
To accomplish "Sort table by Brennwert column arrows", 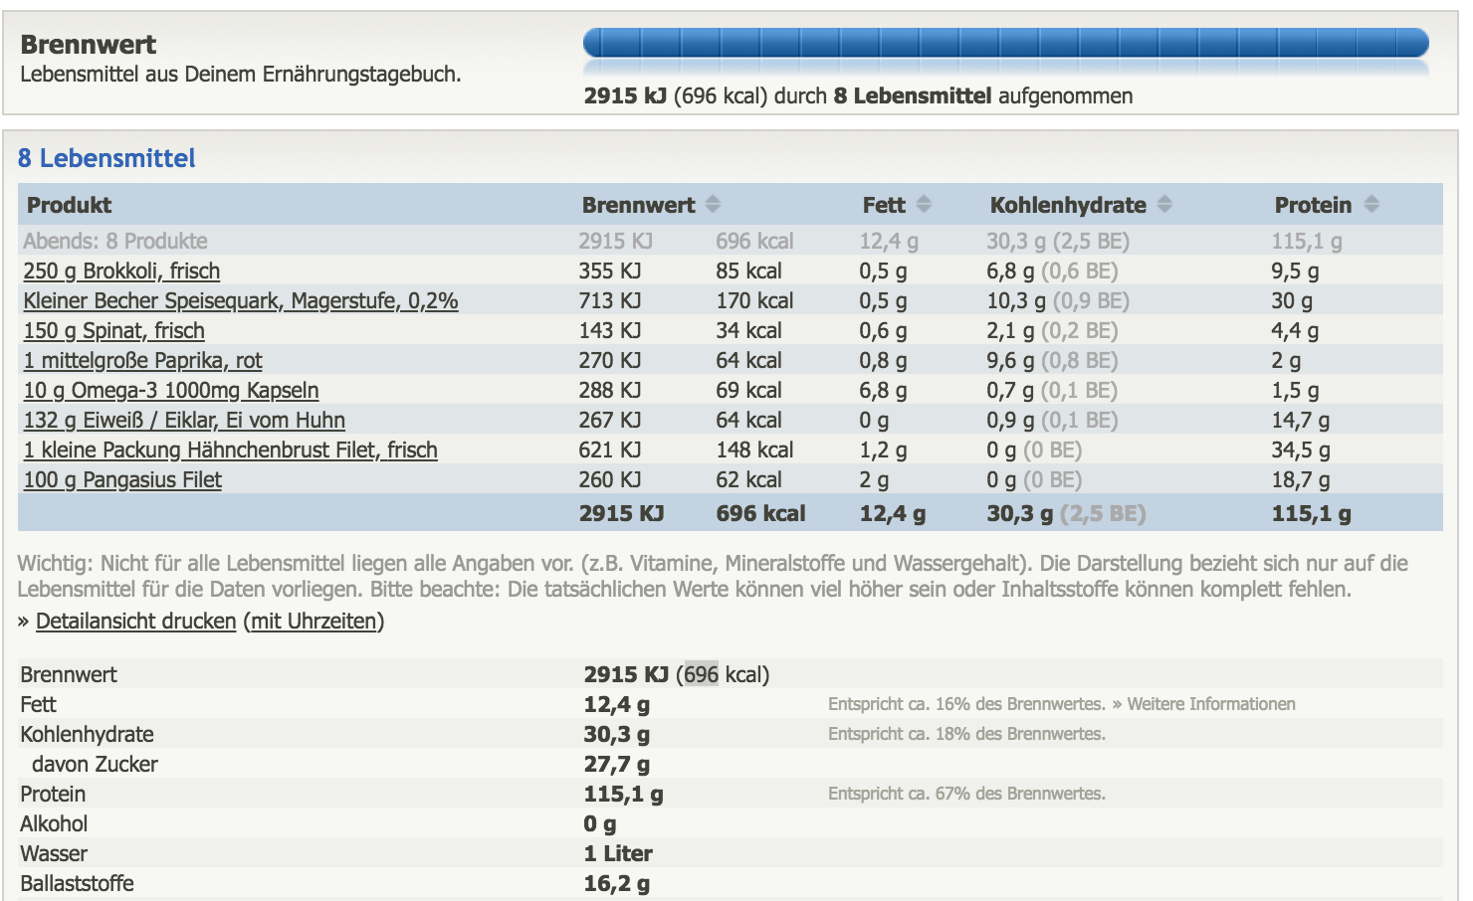I will click(713, 204).
